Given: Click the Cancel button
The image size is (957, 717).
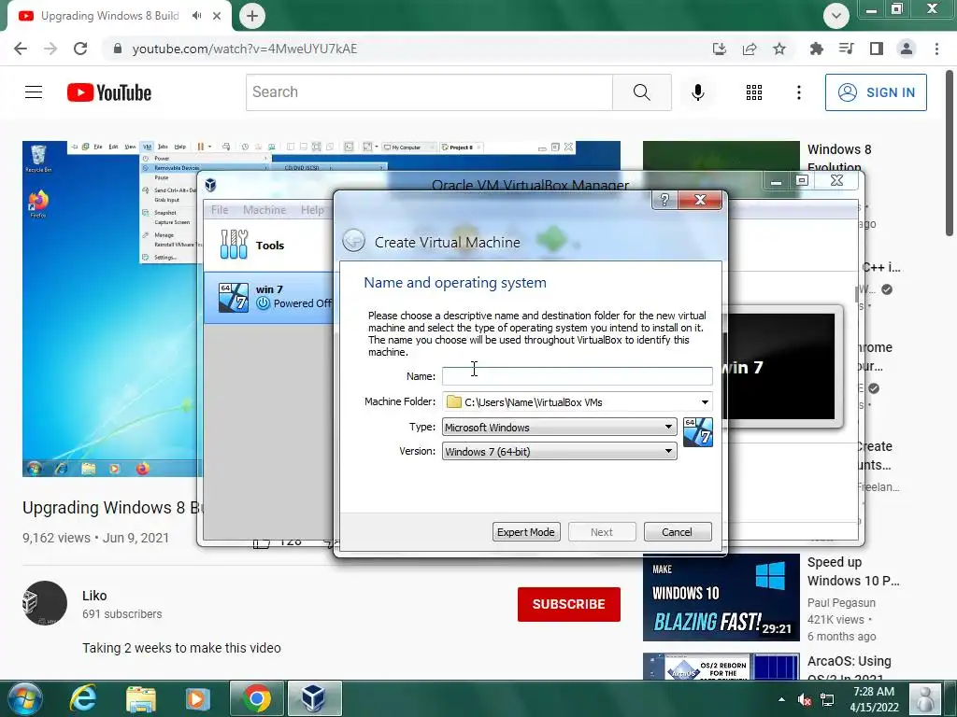Looking at the screenshot, I should (678, 531).
